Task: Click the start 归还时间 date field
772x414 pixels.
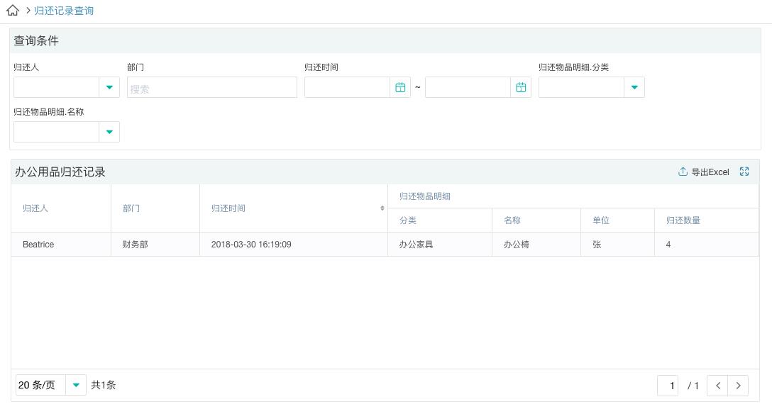Action: point(347,87)
